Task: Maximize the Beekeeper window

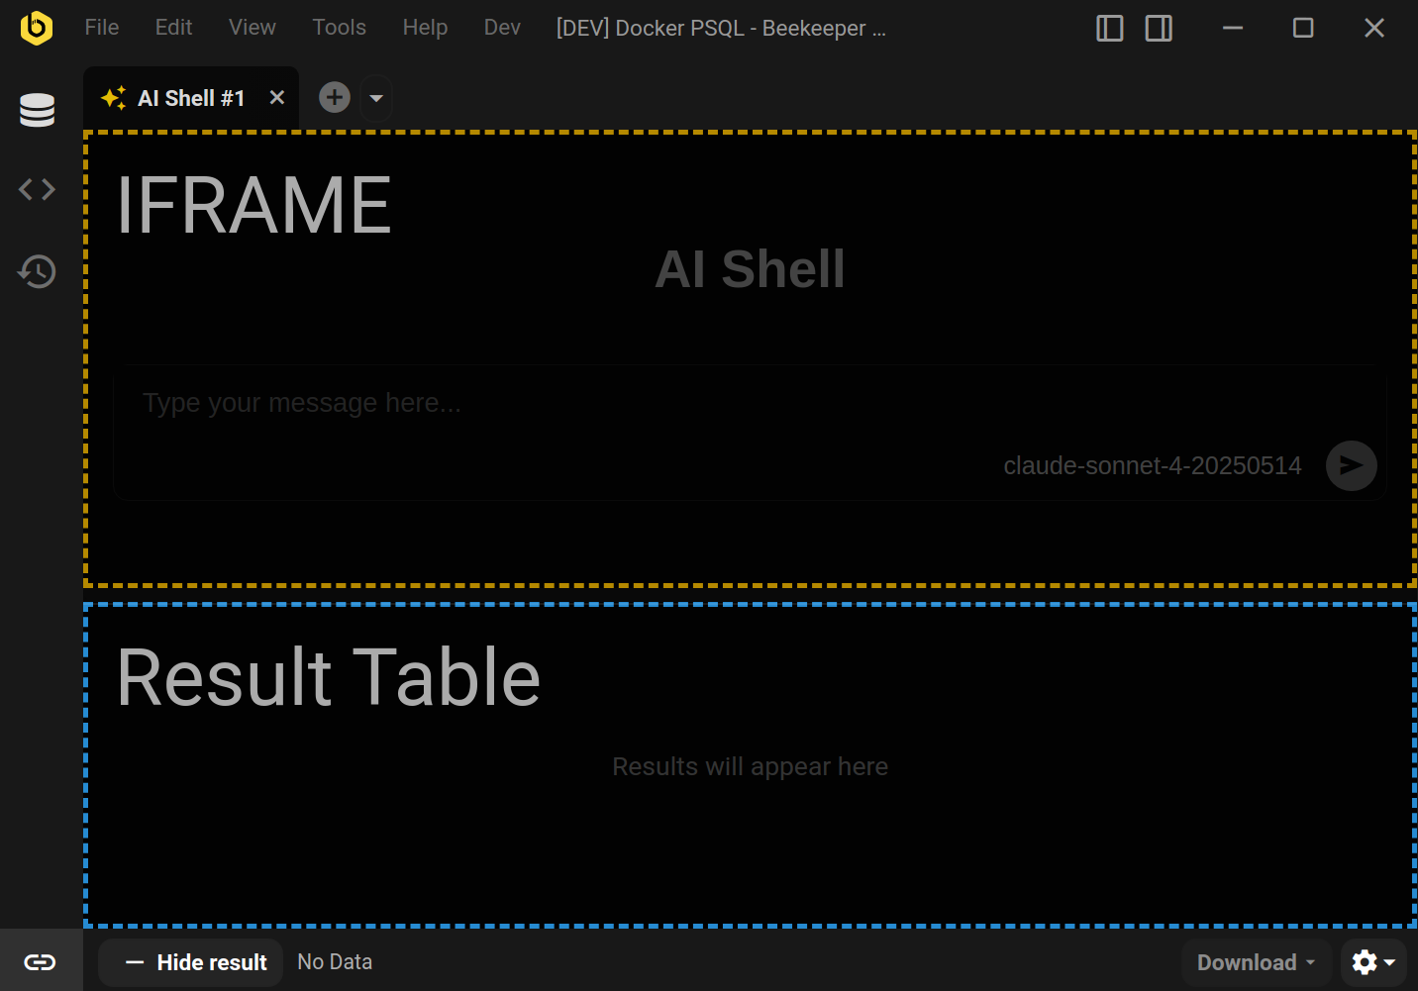Action: point(1303,28)
